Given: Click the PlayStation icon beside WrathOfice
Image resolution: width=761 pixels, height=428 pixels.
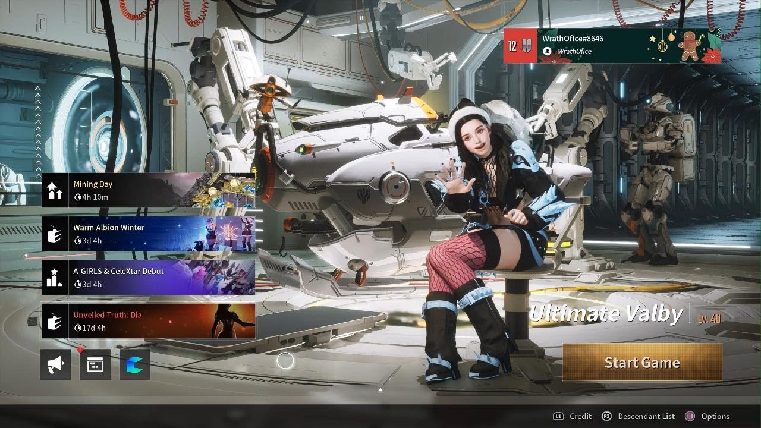Looking at the screenshot, I should 547,52.
